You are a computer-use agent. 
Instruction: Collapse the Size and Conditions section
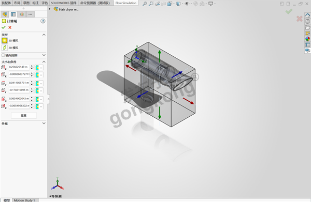pos(44,62)
